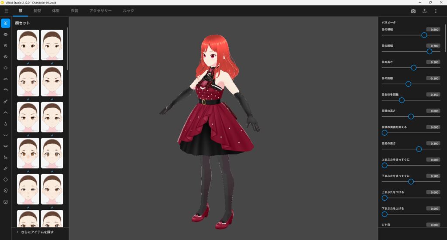Select the square face expression icon
Image resolution: width=447 pixels, height=240 pixels.
tap(5, 202)
